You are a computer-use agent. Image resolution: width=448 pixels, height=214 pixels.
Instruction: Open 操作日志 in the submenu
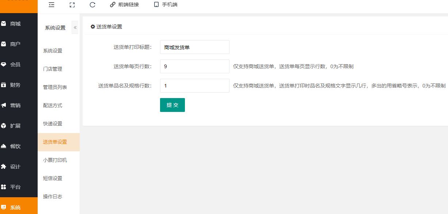(x=53, y=197)
